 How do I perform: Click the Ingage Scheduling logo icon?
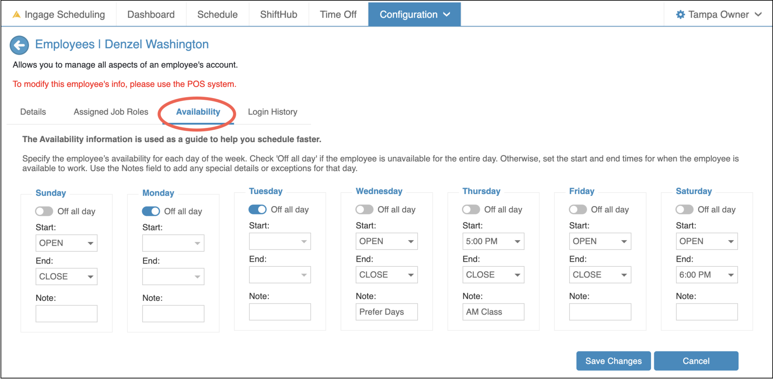click(17, 15)
